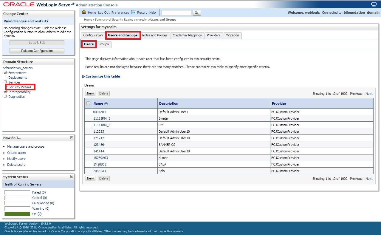Image resolution: width=381 pixels, height=235 pixels.
Task: Open the Security Realms tree item
Action: click(20, 87)
